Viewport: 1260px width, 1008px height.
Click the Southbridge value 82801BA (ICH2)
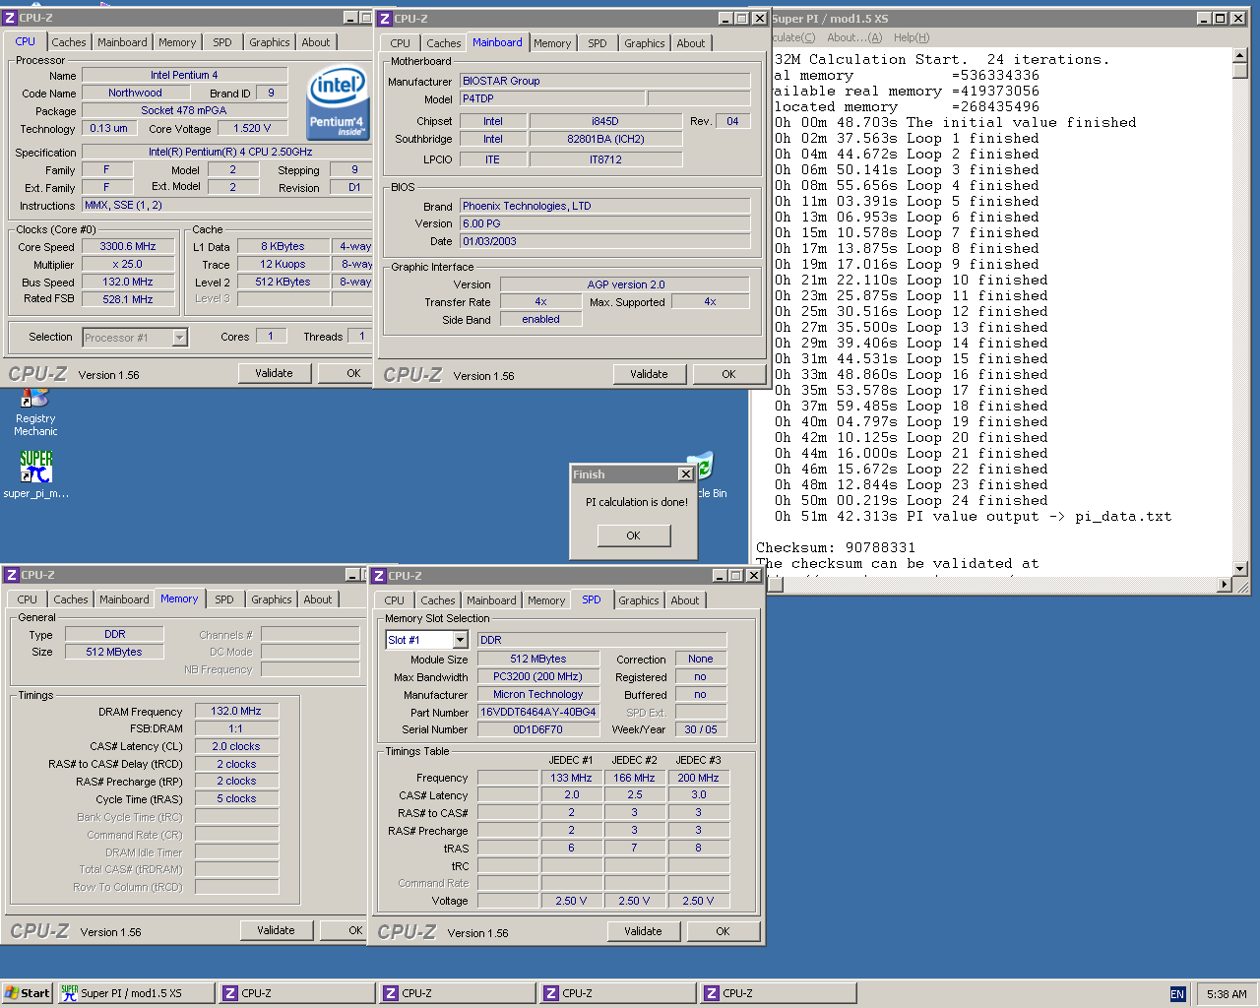point(605,139)
